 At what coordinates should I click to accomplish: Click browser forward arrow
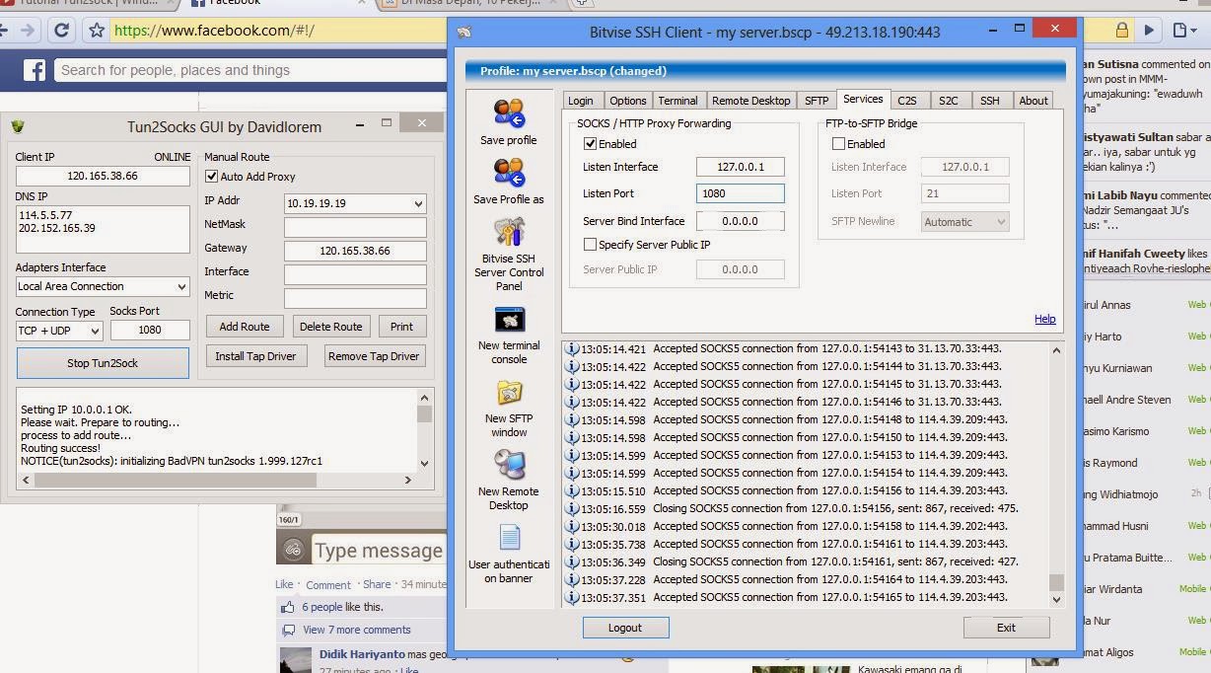point(28,31)
